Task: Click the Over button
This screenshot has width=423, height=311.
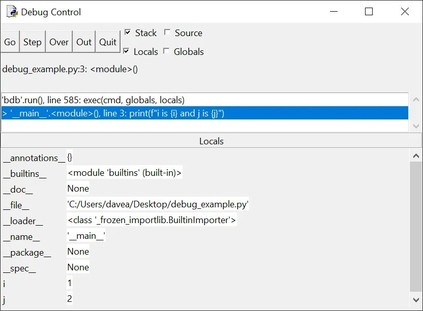Action: pyautogui.click(x=58, y=42)
